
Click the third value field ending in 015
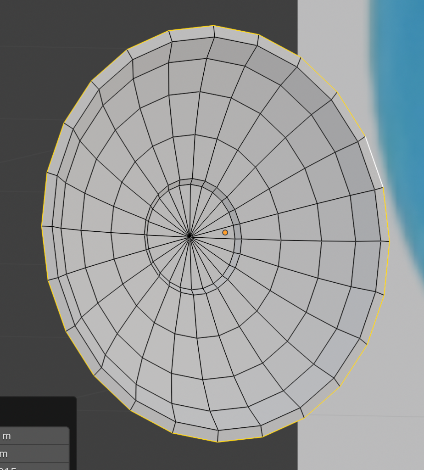[34, 467]
